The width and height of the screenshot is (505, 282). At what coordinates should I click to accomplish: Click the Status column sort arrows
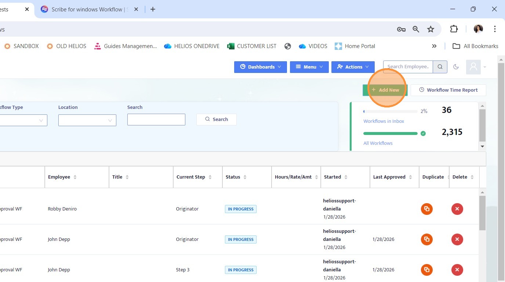coord(245,177)
